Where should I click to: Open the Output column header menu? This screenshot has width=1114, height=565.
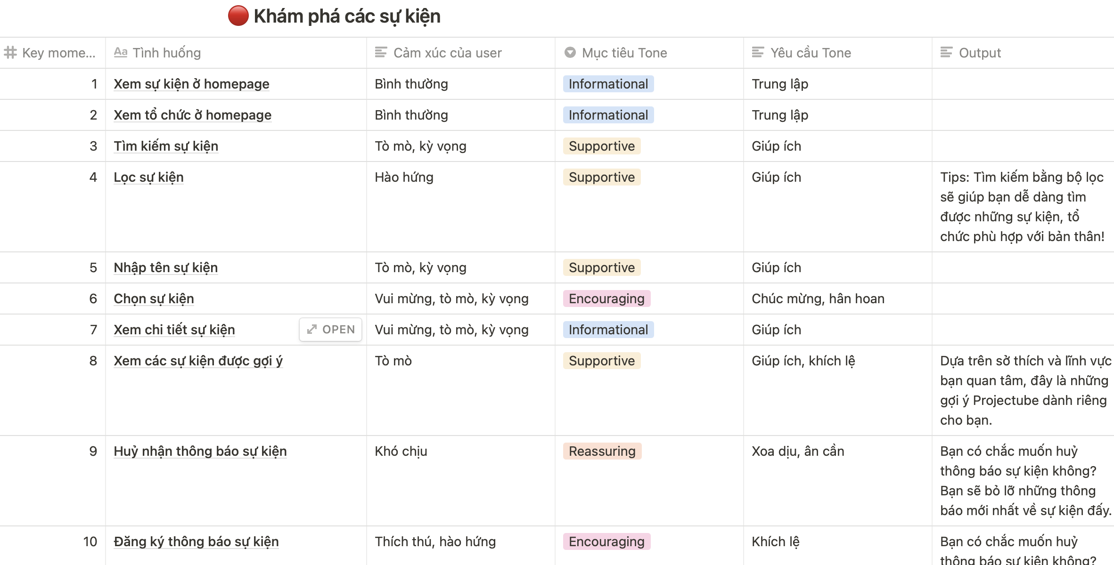click(980, 53)
